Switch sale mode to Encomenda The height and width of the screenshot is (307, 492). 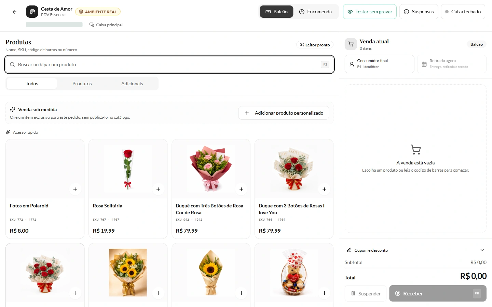point(315,12)
